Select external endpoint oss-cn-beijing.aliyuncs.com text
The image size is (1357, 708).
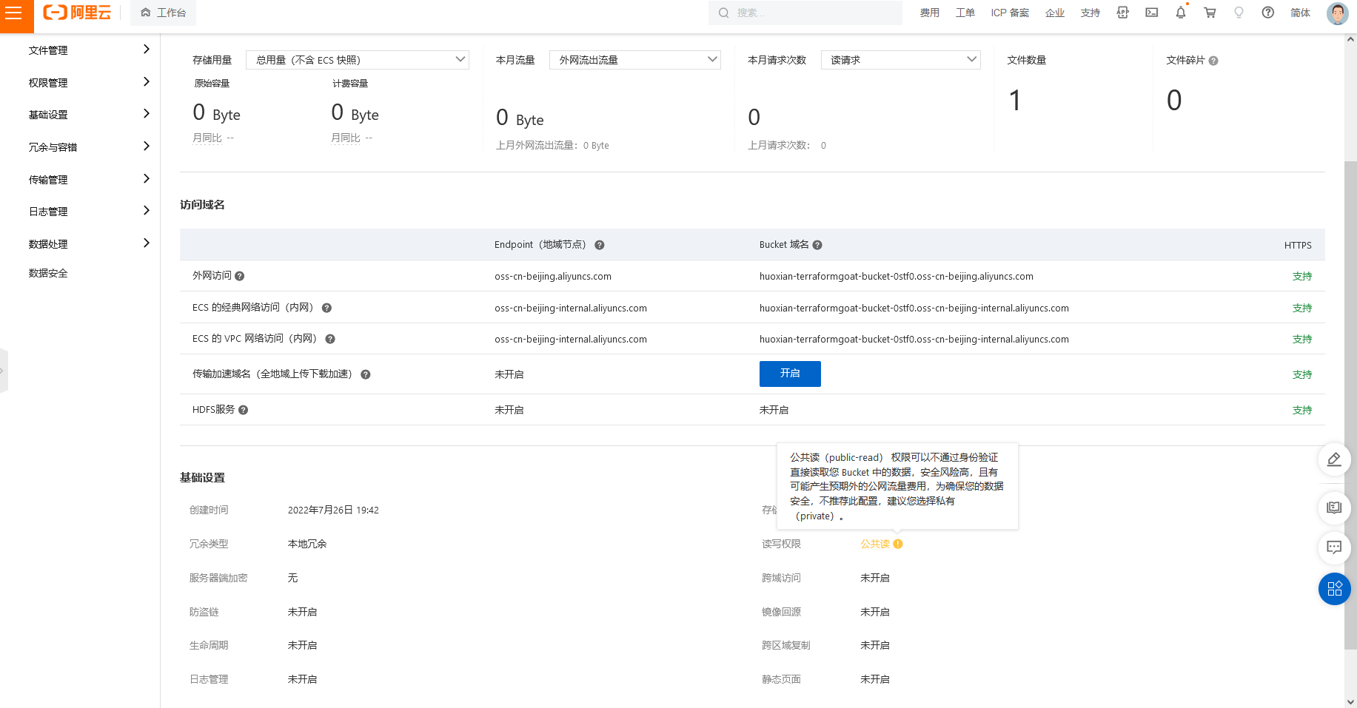553,276
